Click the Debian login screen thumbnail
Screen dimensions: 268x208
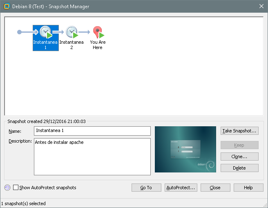point(185,149)
